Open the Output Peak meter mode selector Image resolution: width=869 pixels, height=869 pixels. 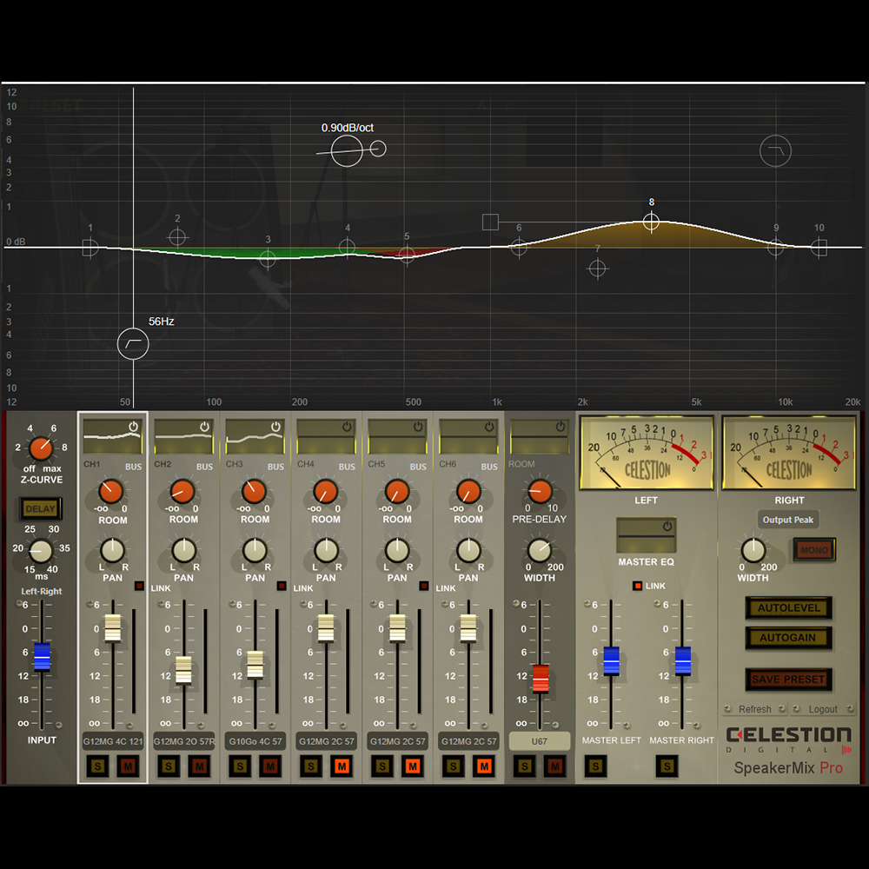[x=788, y=520]
